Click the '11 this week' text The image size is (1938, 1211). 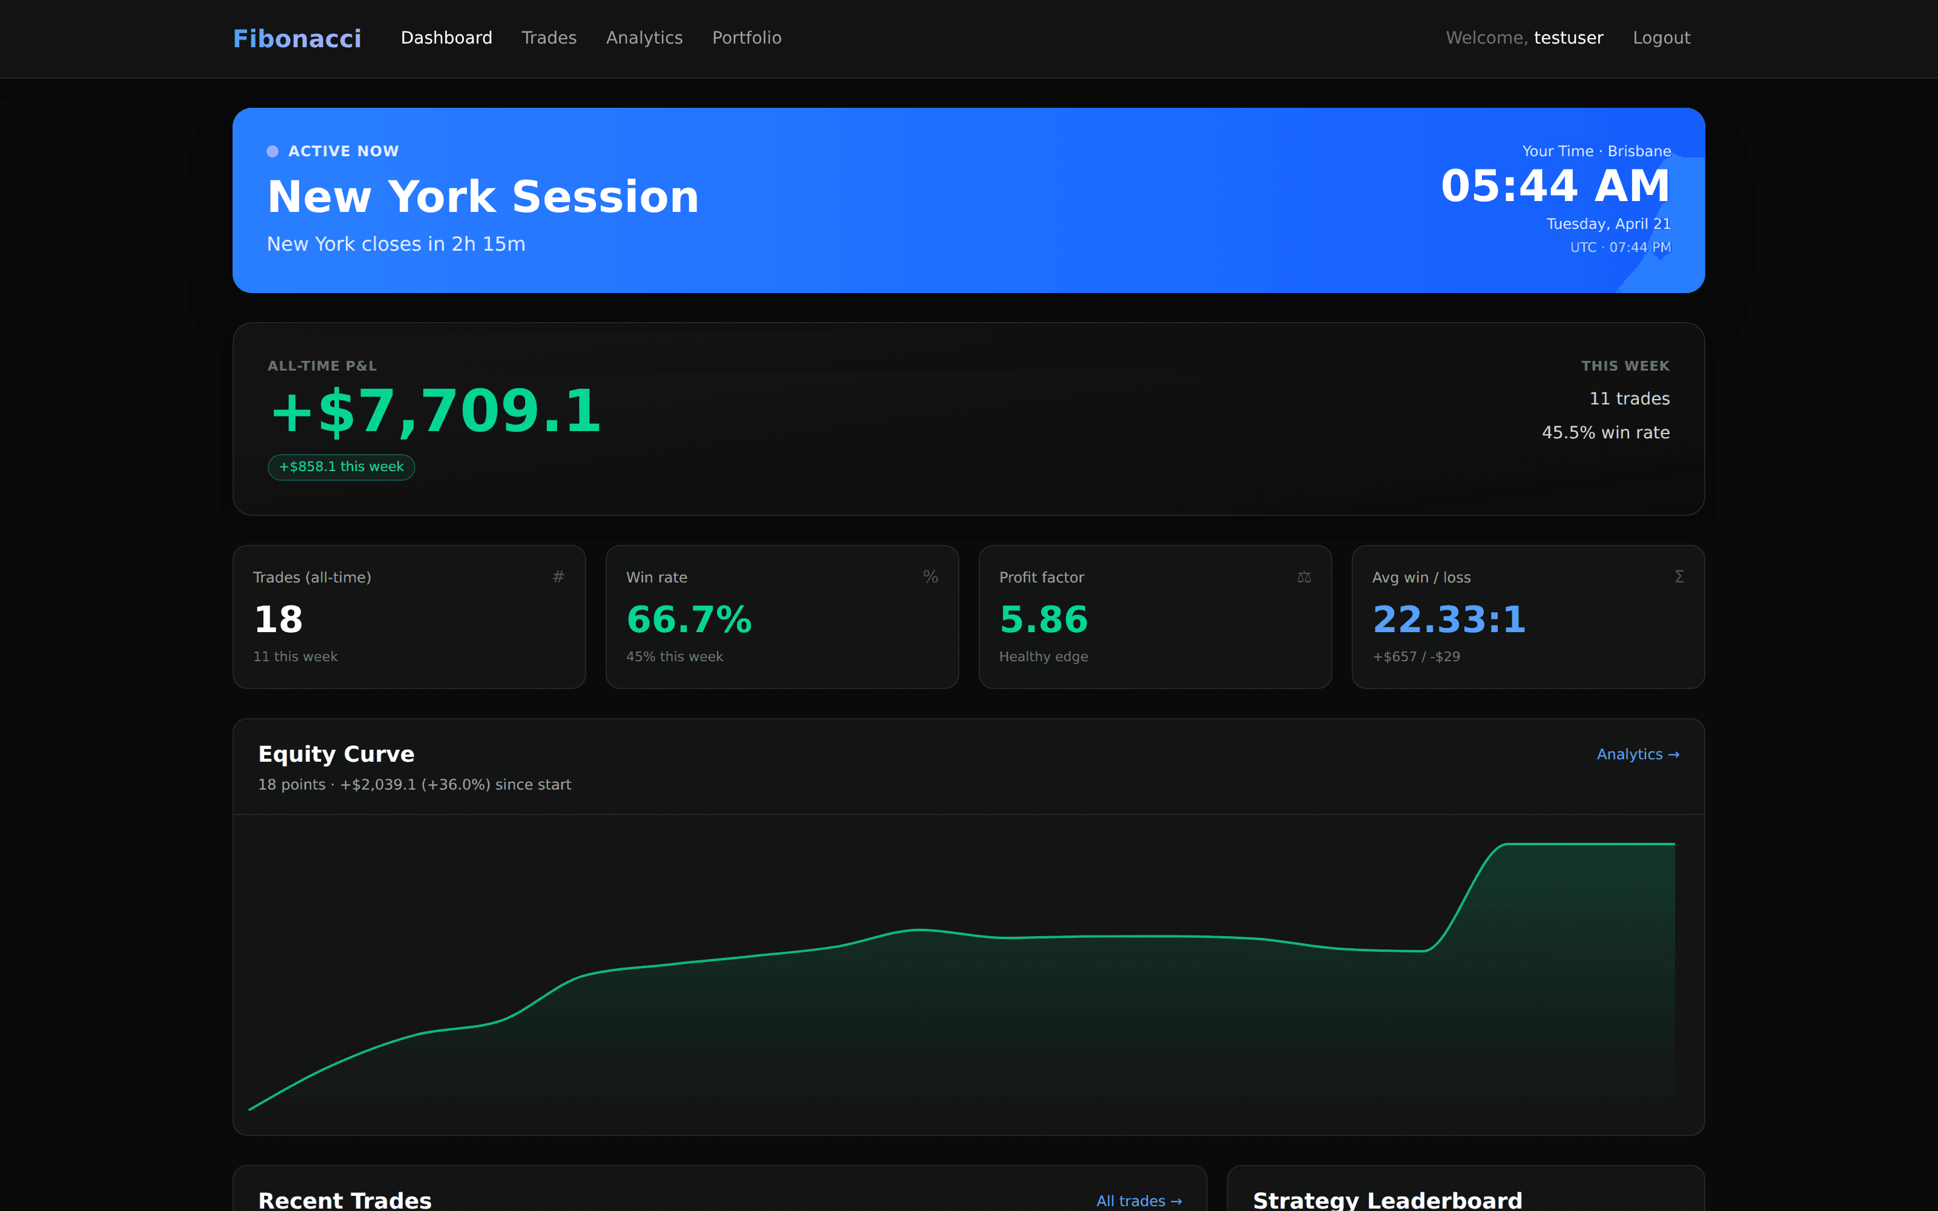pos(296,657)
